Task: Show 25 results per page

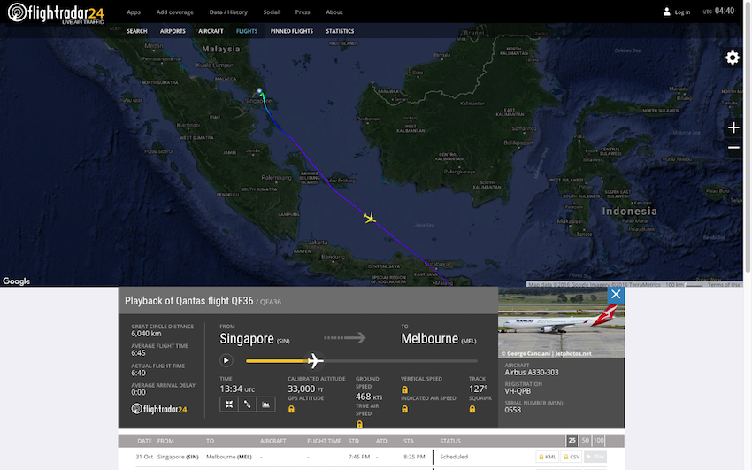Action: tap(572, 440)
